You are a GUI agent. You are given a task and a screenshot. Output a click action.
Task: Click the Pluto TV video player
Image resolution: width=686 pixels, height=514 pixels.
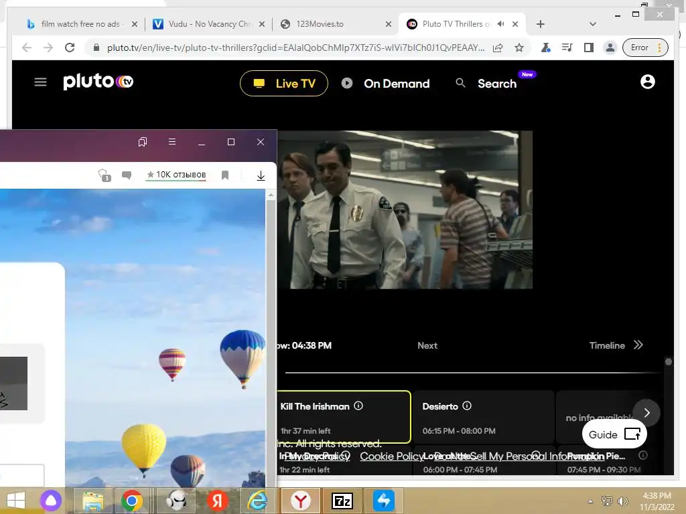[405, 209]
